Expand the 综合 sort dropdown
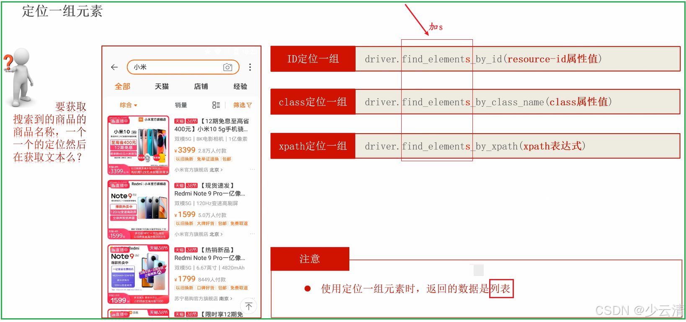This screenshot has height=322, width=686. (x=128, y=105)
